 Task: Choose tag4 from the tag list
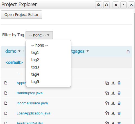click(x=35, y=74)
